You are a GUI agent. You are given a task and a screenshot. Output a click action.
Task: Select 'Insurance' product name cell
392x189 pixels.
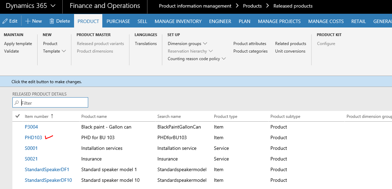pos(92,159)
